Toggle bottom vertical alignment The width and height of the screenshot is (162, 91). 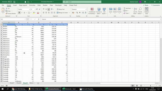pyautogui.click(x=49, y=9)
